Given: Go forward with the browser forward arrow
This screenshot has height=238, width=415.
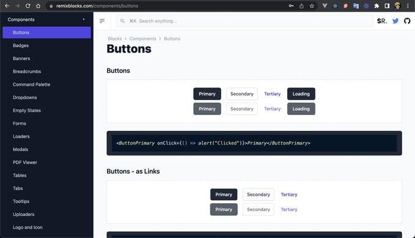Looking at the screenshot, I should coord(18,6).
